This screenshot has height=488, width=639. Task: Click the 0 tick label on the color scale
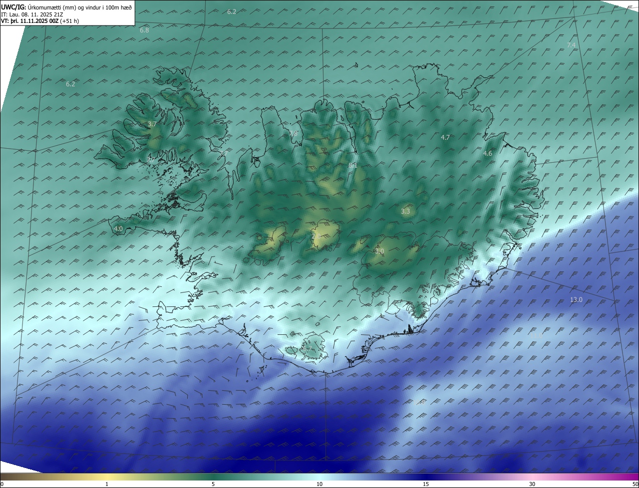pyautogui.click(x=2, y=485)
